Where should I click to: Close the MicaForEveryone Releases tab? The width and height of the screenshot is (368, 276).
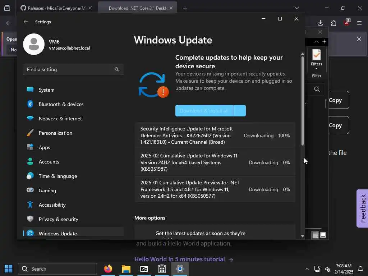click(90, 8)
